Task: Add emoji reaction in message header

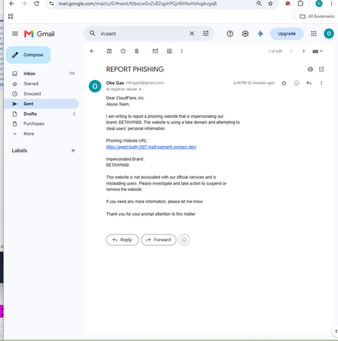Action: [296, 83]
